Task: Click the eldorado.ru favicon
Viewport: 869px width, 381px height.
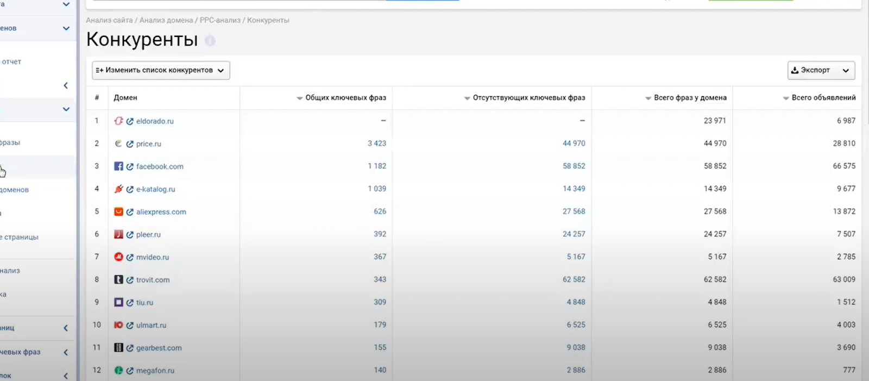Action: coord(118,121)
